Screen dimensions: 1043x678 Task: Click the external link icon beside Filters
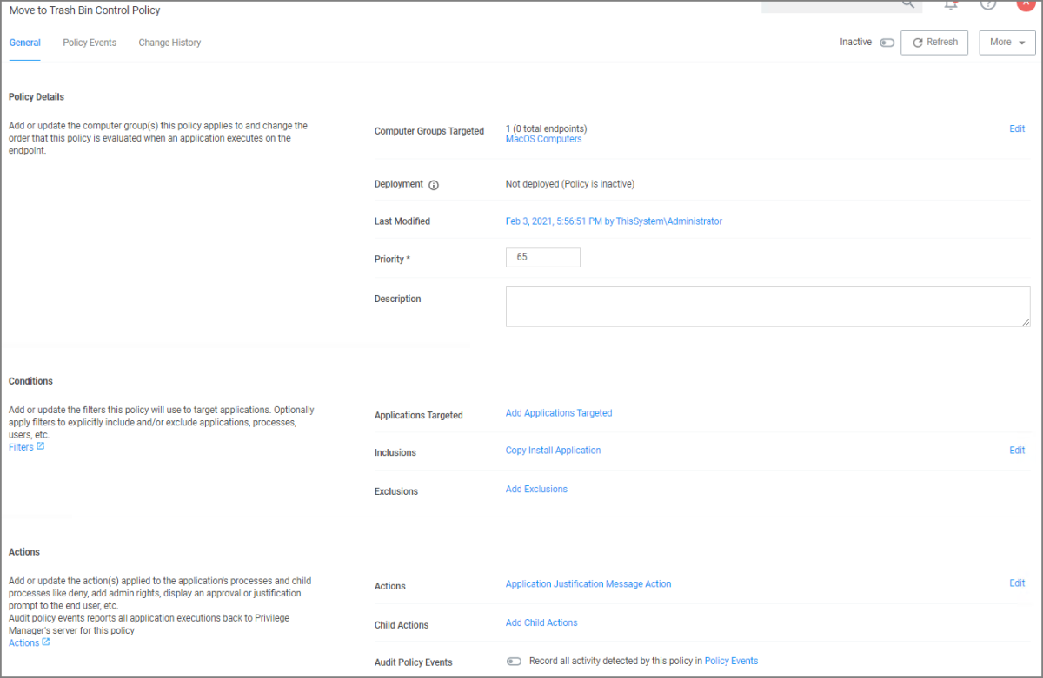tap(40, 447)
